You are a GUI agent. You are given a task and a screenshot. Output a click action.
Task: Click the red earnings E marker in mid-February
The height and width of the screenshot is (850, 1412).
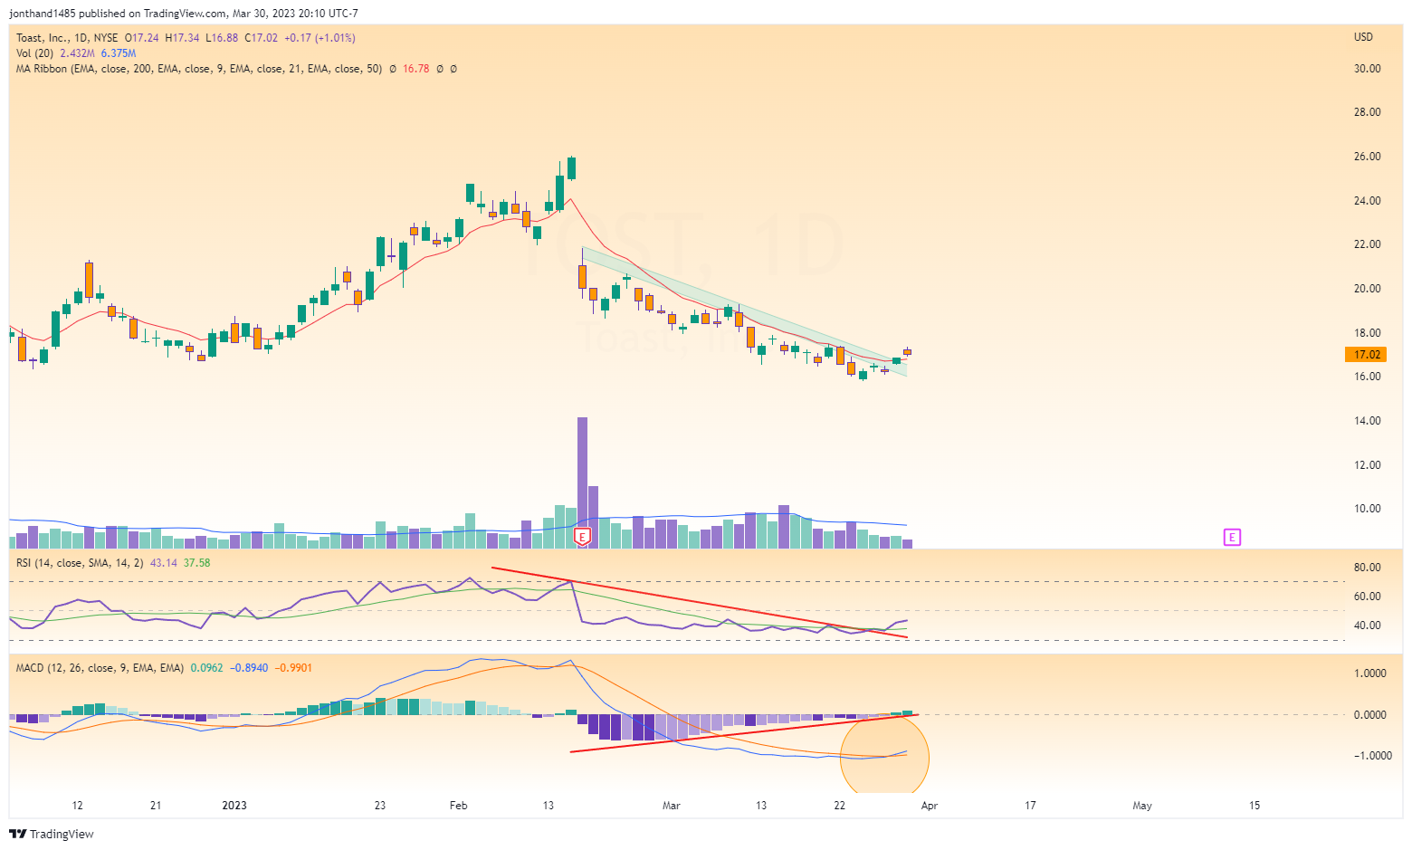pyautogui.click(x=583, y=537)
